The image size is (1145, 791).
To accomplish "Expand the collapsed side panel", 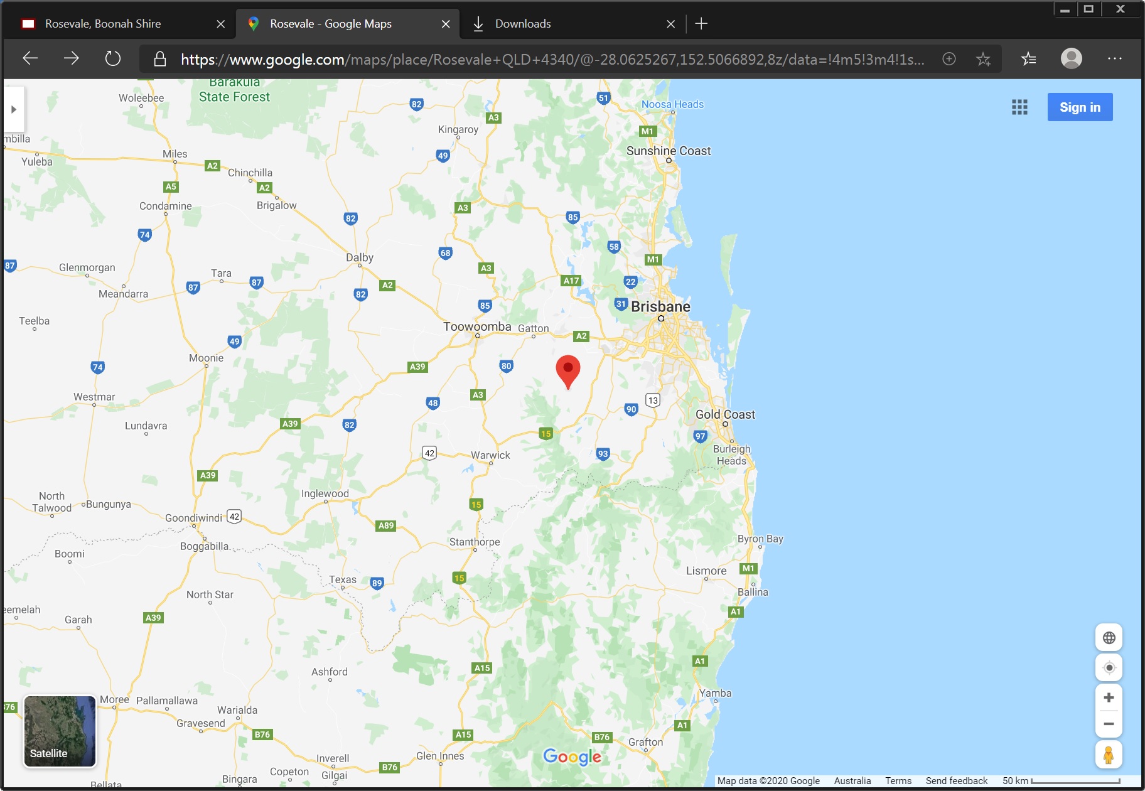I will (x=13, y=109).
